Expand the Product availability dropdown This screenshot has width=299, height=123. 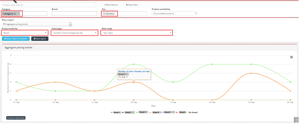pos(174,13)
